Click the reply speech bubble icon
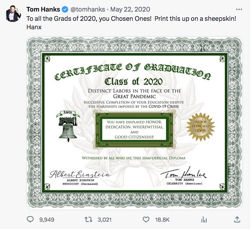 (x=31, y=219)
